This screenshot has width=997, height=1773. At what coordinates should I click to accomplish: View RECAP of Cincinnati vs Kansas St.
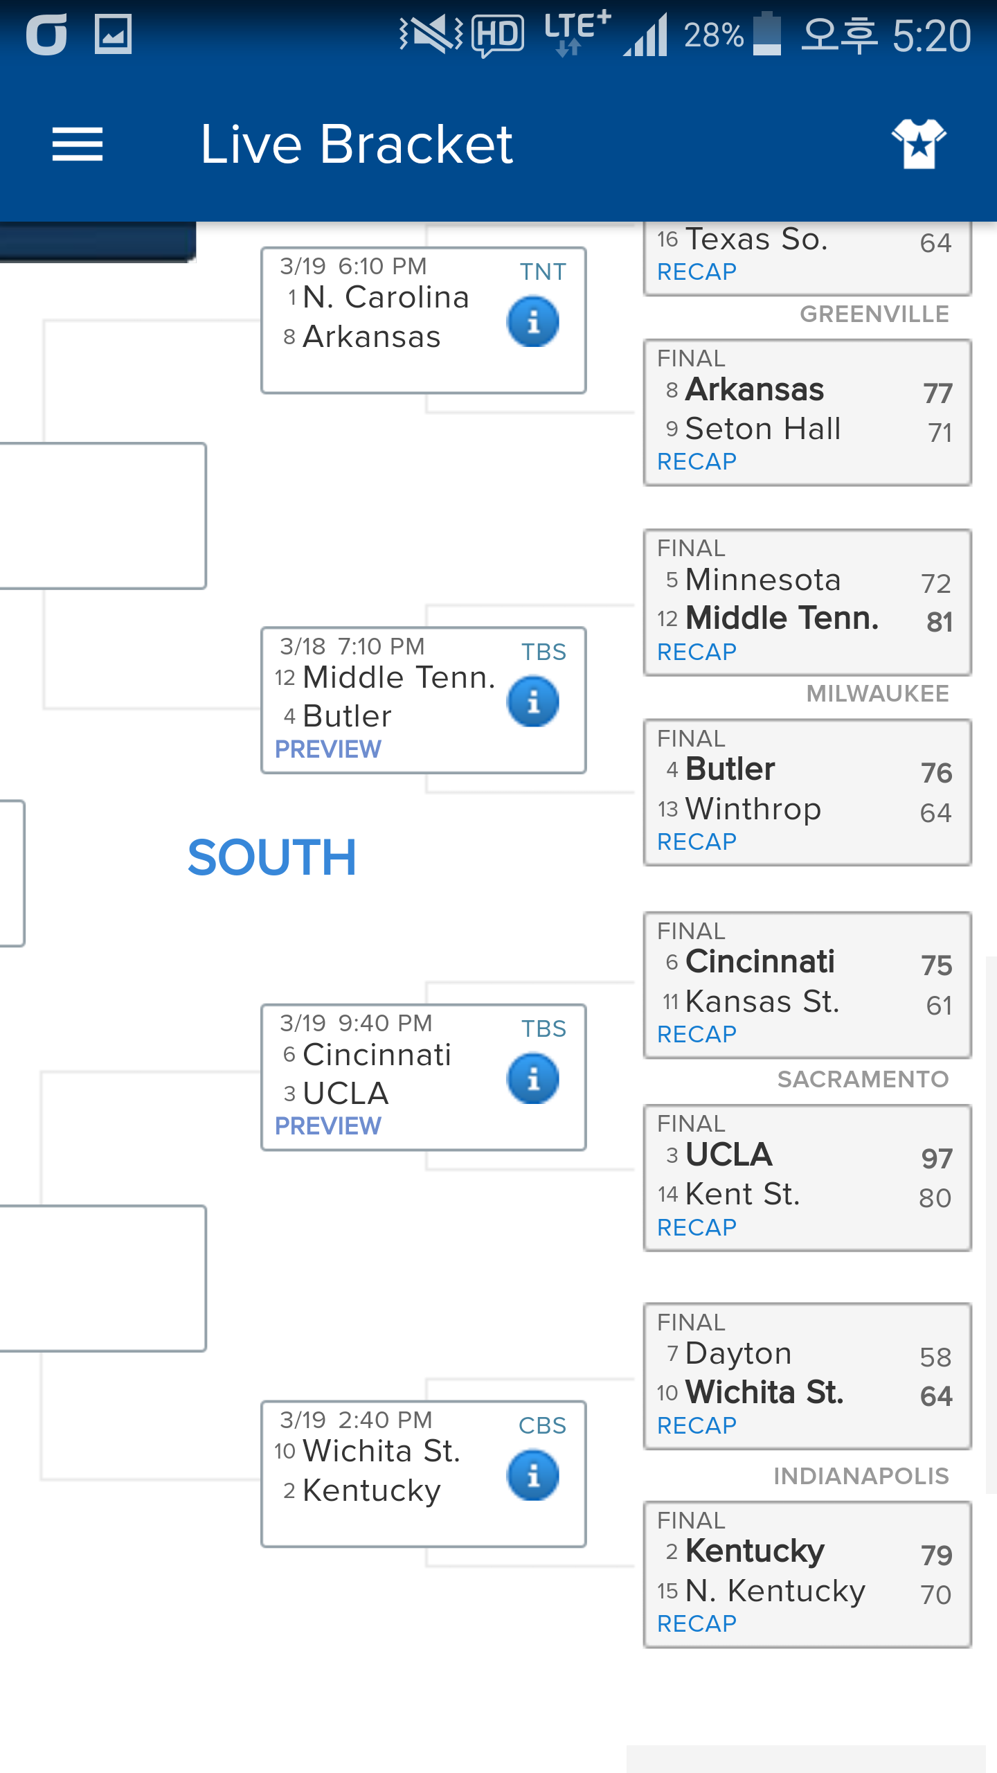697,1034
